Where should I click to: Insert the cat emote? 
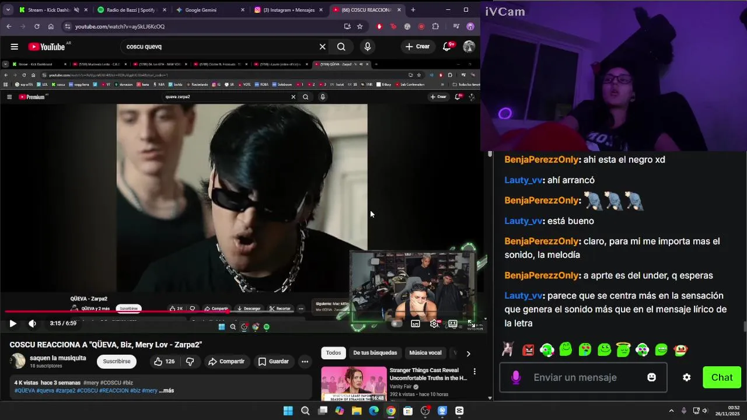(x=508, y=349)
